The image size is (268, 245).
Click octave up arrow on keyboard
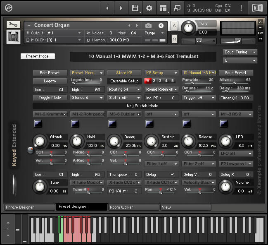tap(8, 223)
